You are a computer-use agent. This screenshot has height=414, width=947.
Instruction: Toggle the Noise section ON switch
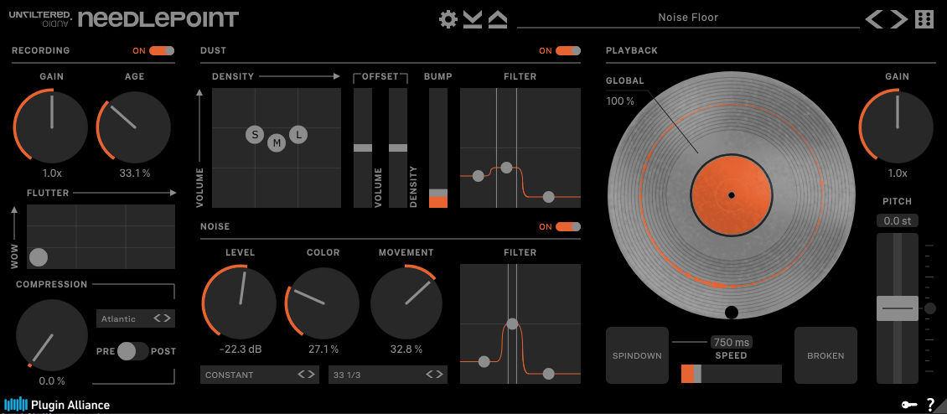point(568,226)
